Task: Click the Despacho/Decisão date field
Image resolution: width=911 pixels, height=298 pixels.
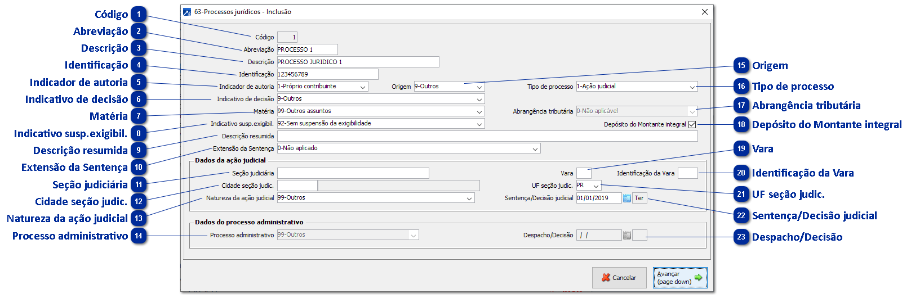Action: click(x=599, y=235)
